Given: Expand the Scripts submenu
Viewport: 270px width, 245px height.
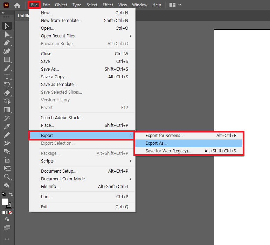Looking at the screenshot, I should tap(82, 161).
